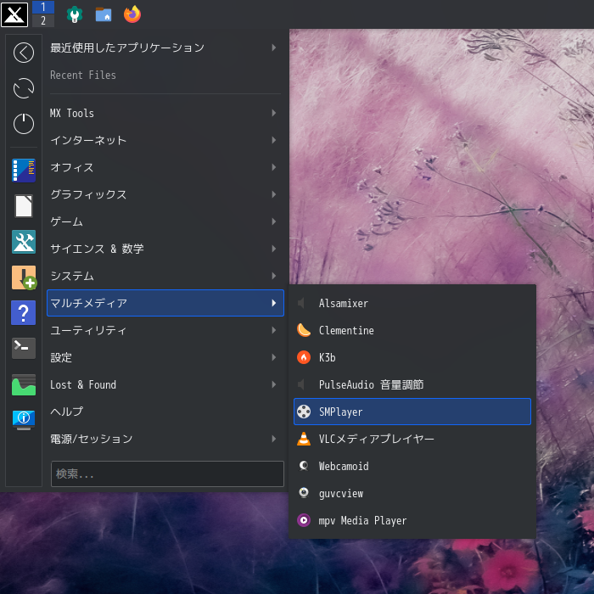
Task: Open the 設定 menu category
Action: (165, 357)
